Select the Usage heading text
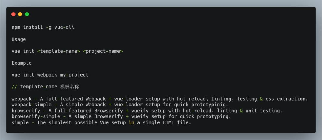The image size is (322, 140). pos(19,39)
